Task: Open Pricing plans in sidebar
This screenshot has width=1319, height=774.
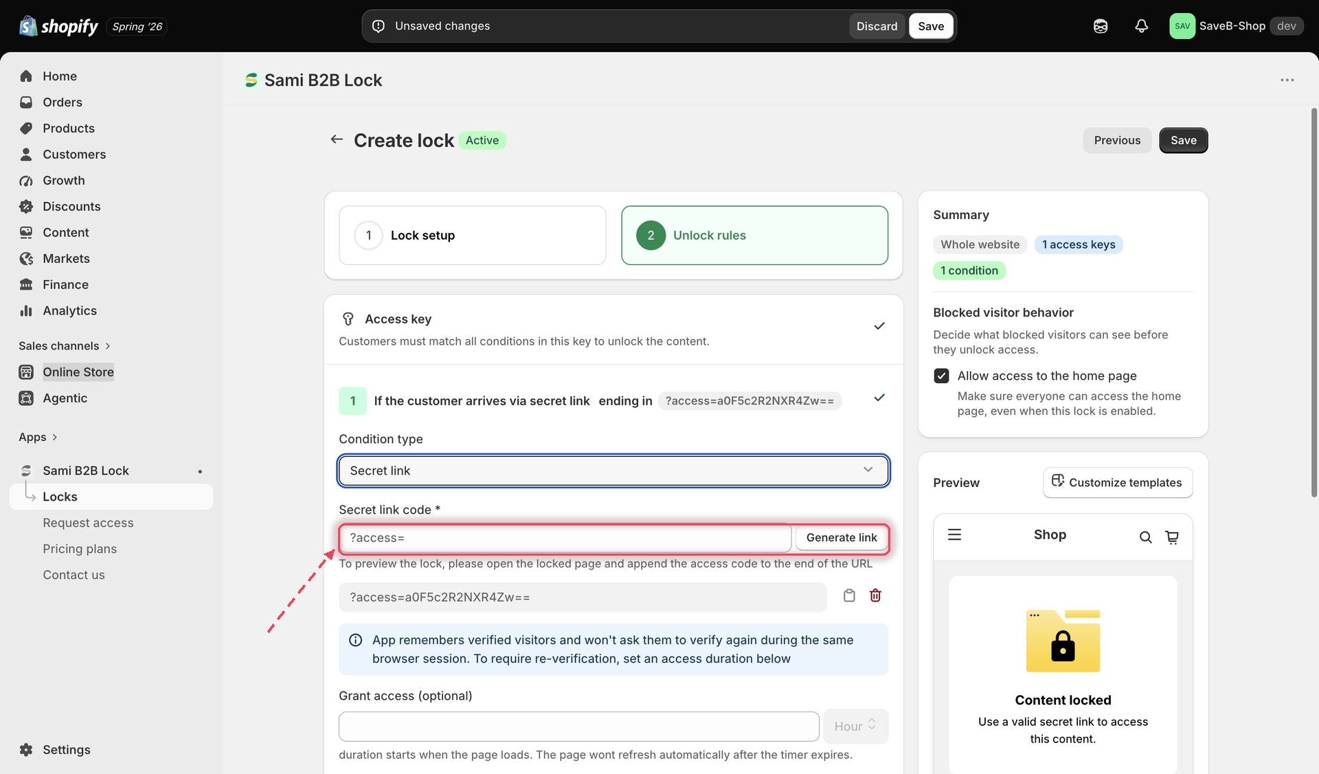Action: point(80,549)
